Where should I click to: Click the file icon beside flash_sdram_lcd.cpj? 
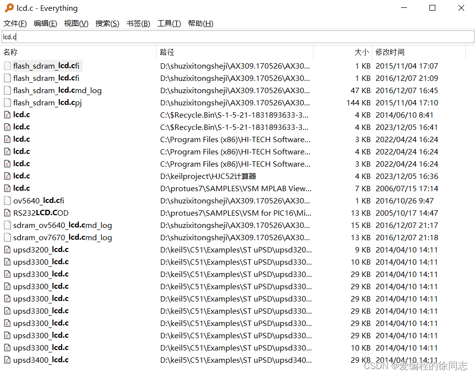[7, 102]
